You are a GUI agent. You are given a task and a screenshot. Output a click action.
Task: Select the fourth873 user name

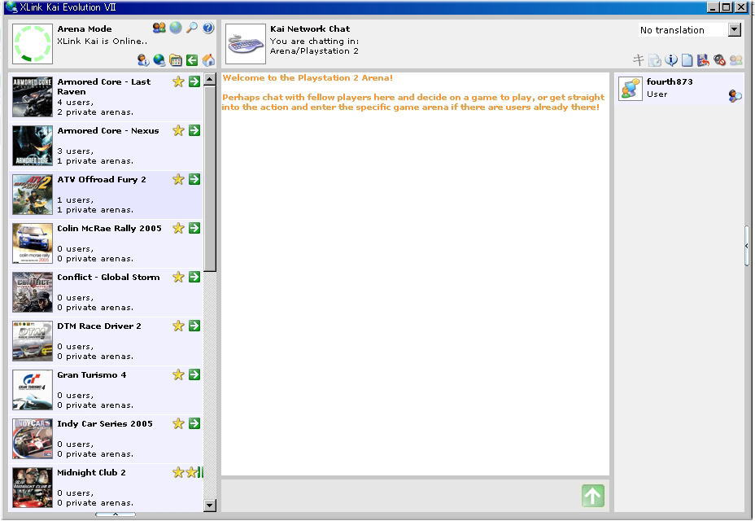(x=670, y=81)
